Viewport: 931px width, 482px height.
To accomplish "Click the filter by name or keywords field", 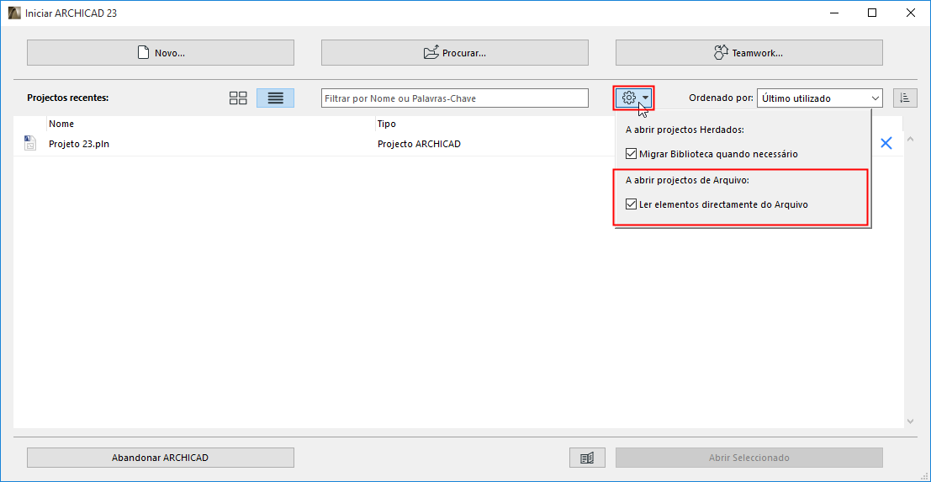I will (x=455, y=98).
